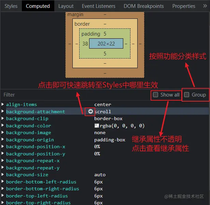
Task: Expand the border-top-left-radius property
Action: 2,195
